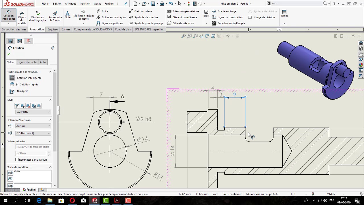Click the Print icon
364x205 pixels.
pos(162,4)
